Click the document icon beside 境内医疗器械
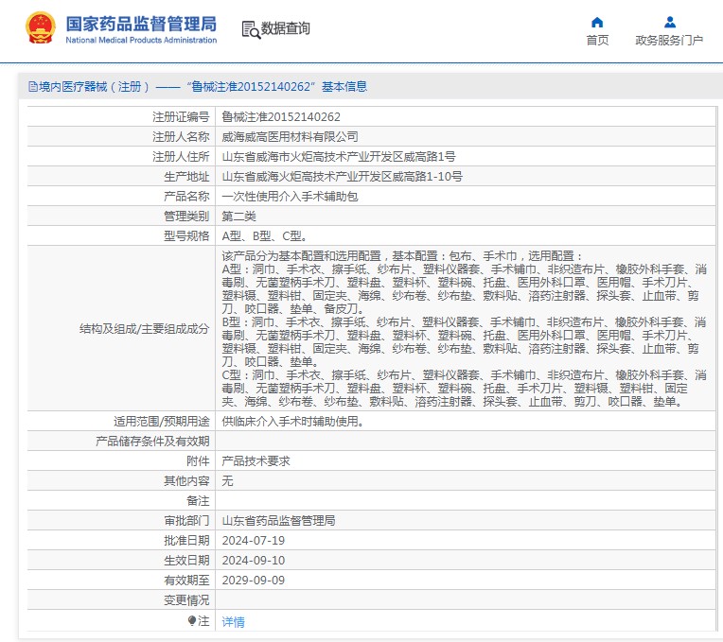 click(x=33, y=87)
